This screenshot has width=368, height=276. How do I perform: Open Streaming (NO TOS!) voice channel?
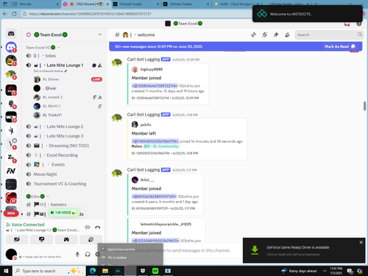tap(64, 146)
